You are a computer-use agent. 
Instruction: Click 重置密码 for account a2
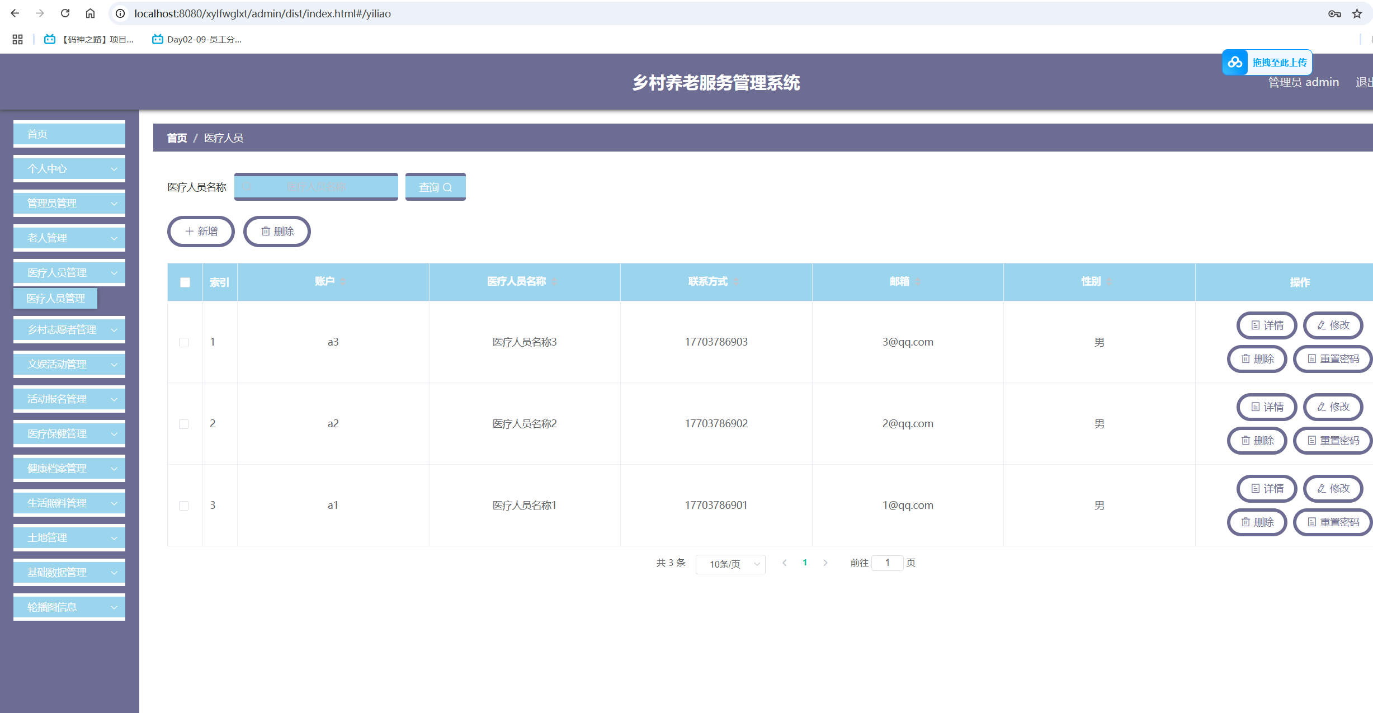point(1333,441)
